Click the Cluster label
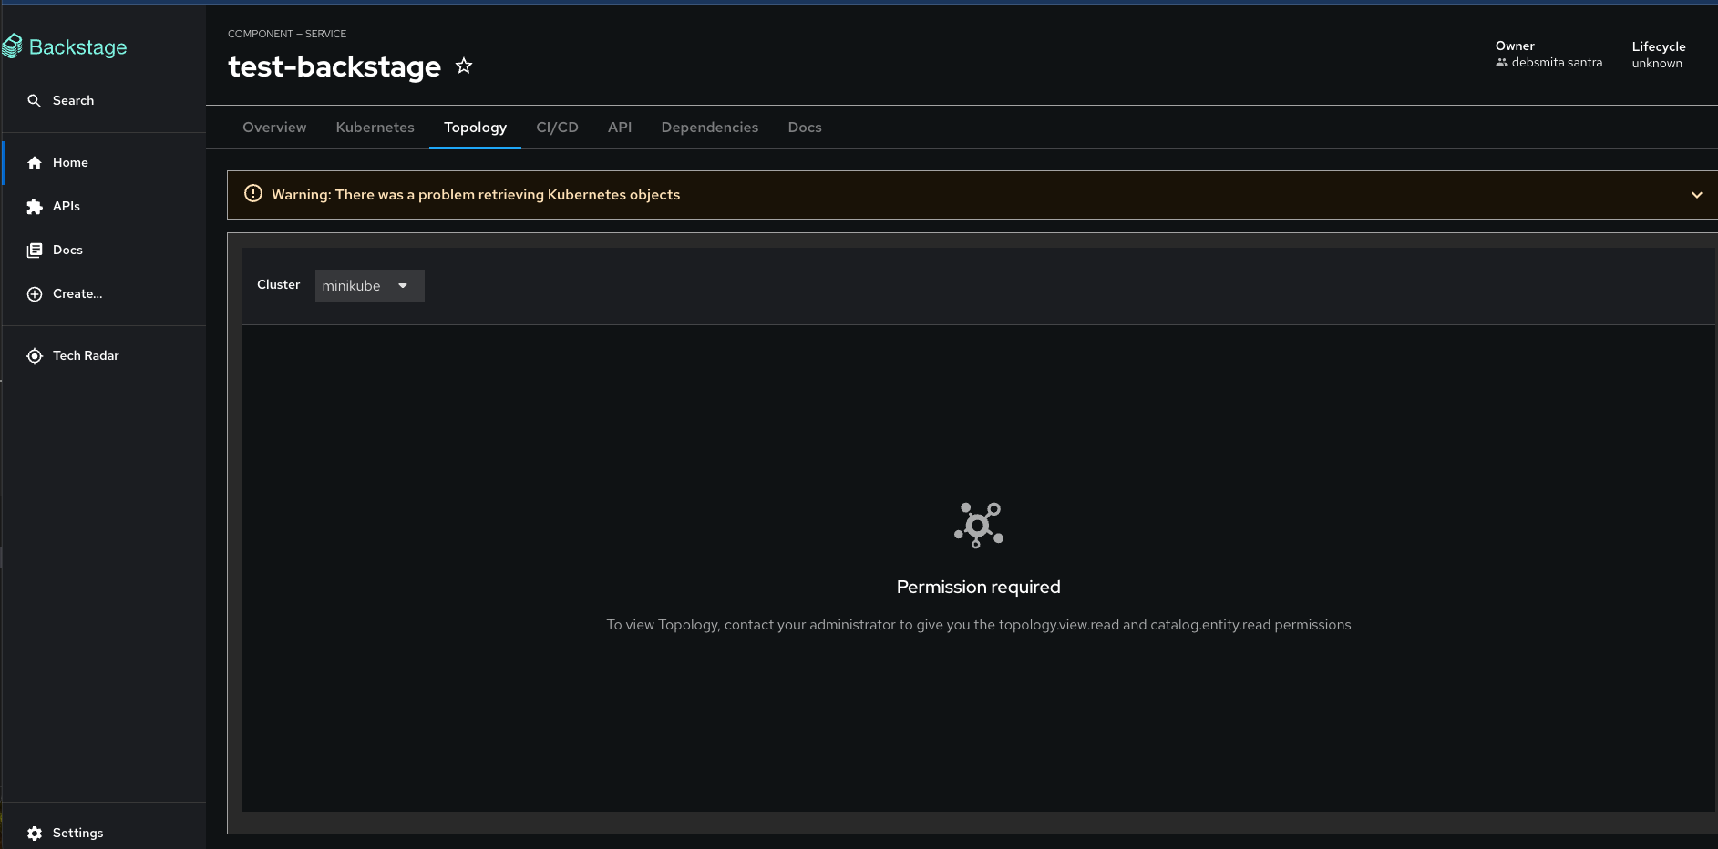This screenshot has height=849, width=1718. (x=278, y=285)
